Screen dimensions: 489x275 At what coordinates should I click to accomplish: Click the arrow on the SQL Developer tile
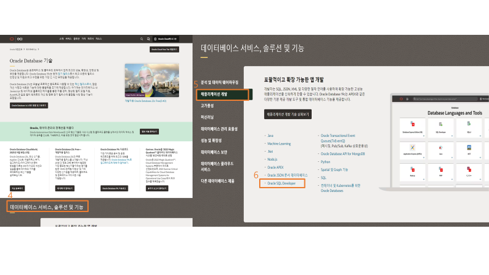pos(451,136)
